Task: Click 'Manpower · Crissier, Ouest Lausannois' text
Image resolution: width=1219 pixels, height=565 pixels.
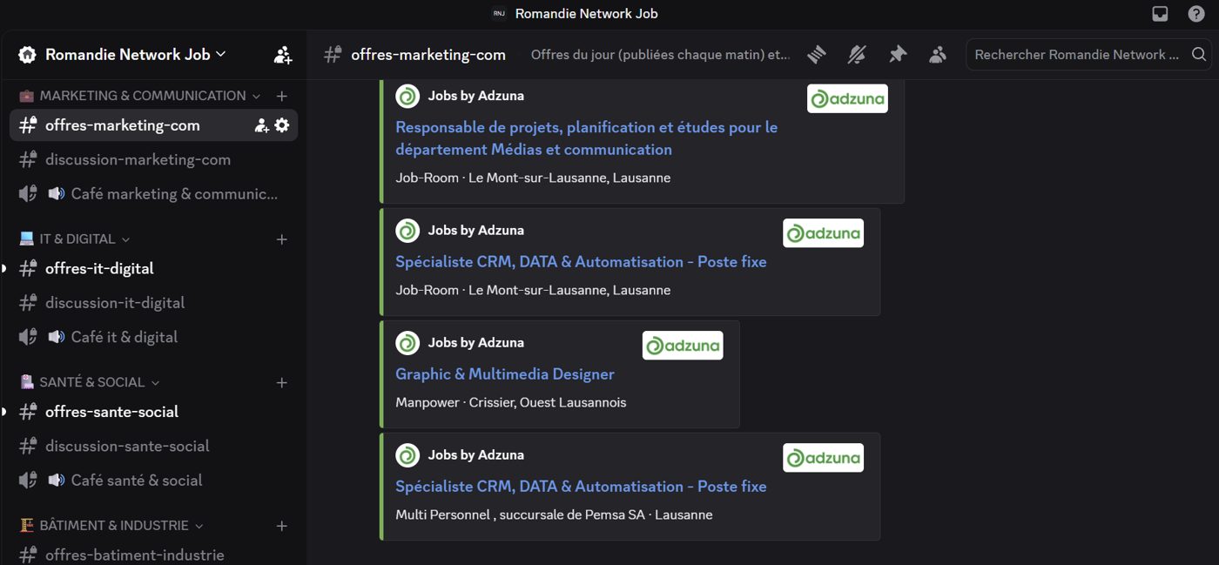Action: tap(511, 402)
